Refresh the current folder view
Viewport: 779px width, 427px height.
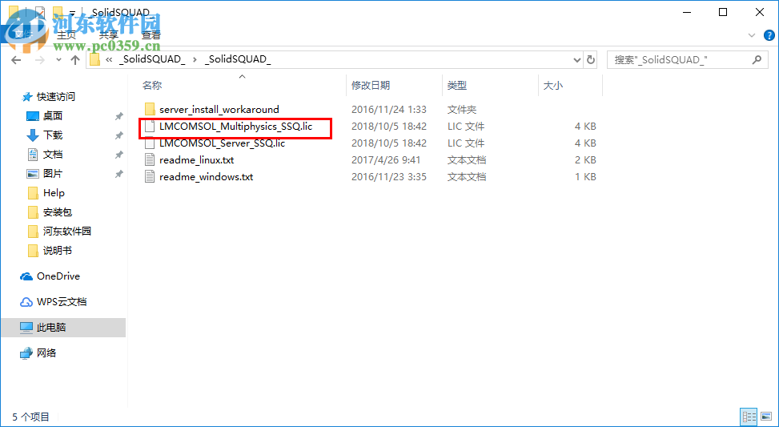[x=590, y=59]
